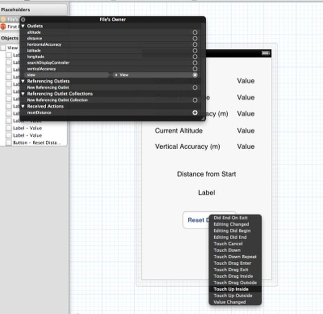The image size is (323, 314).
Task: Click the First Responder cube icon
Action: [x=3, y=26]
